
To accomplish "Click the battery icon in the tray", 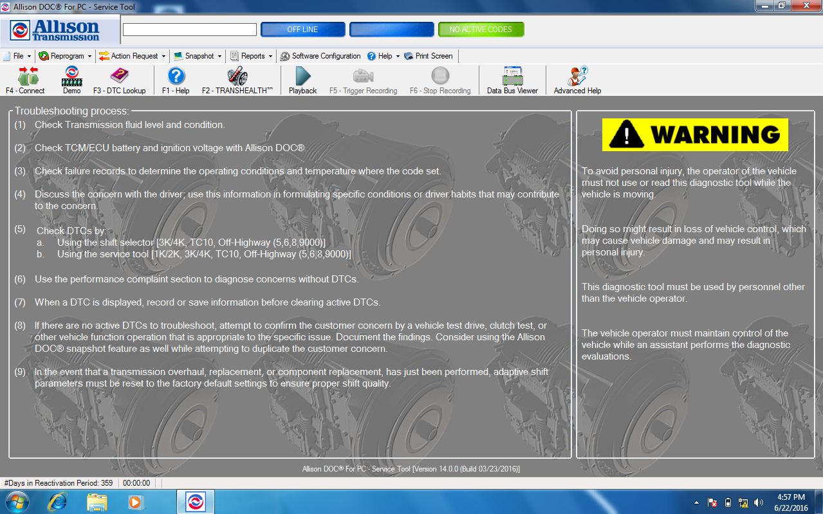I will (x=728, y=502).
